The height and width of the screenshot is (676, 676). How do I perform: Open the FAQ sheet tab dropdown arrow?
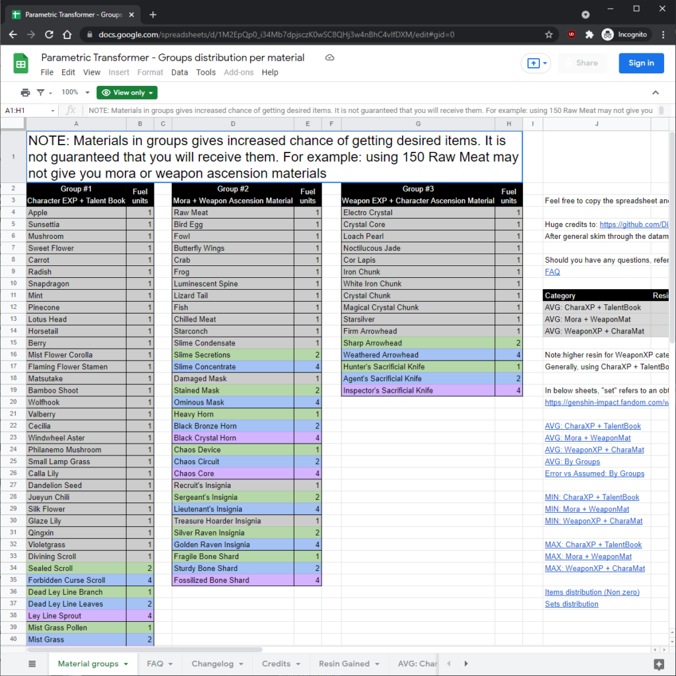coord(171,664)
